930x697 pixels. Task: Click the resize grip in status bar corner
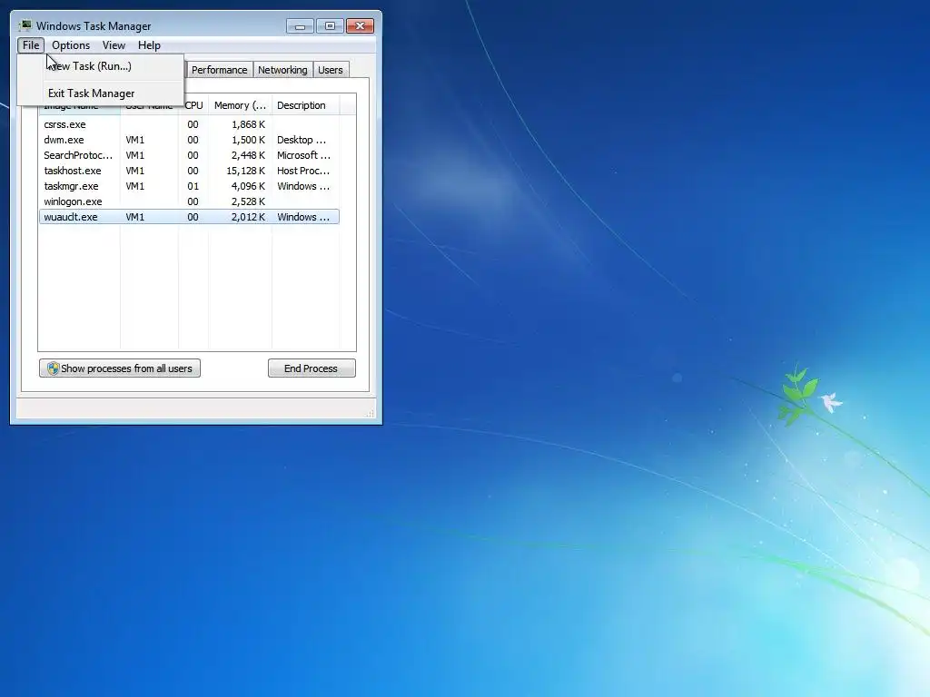pyautogui.click(x=371, y=413)
